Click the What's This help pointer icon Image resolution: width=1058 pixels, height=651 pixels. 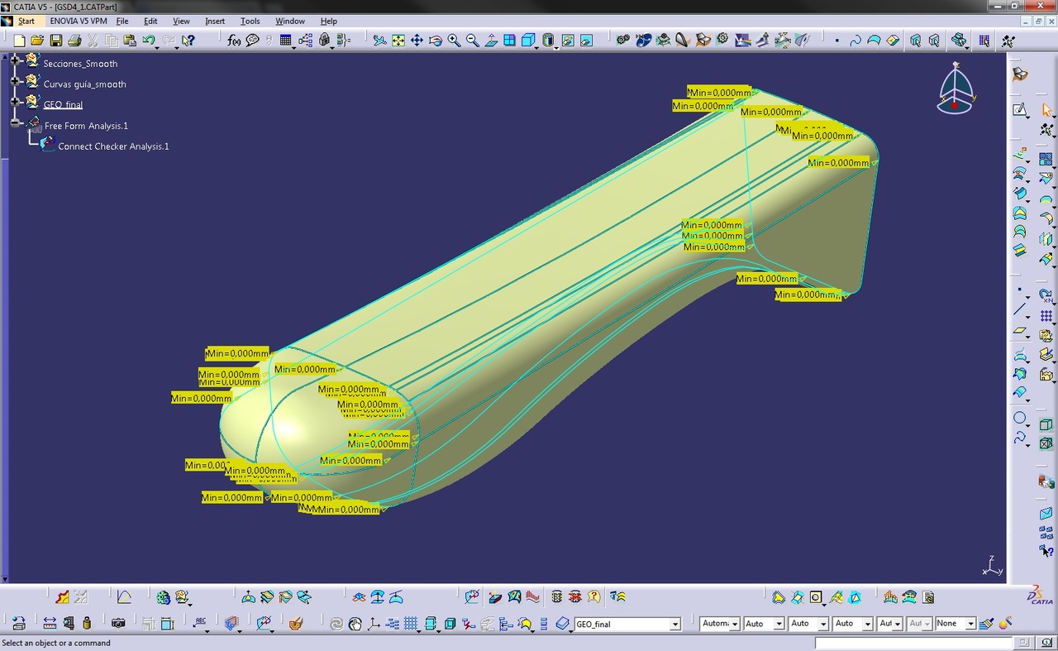coord(188,40)
